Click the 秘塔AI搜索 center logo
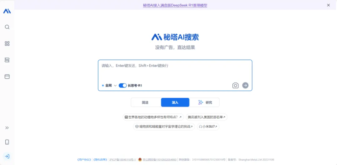 point(175,37)
